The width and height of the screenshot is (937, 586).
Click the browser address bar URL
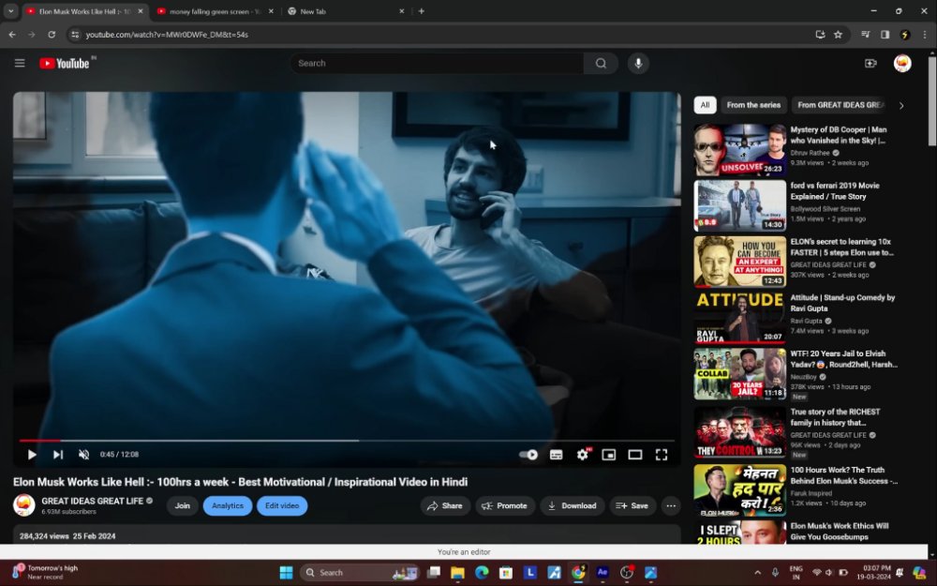click(167, 35)
